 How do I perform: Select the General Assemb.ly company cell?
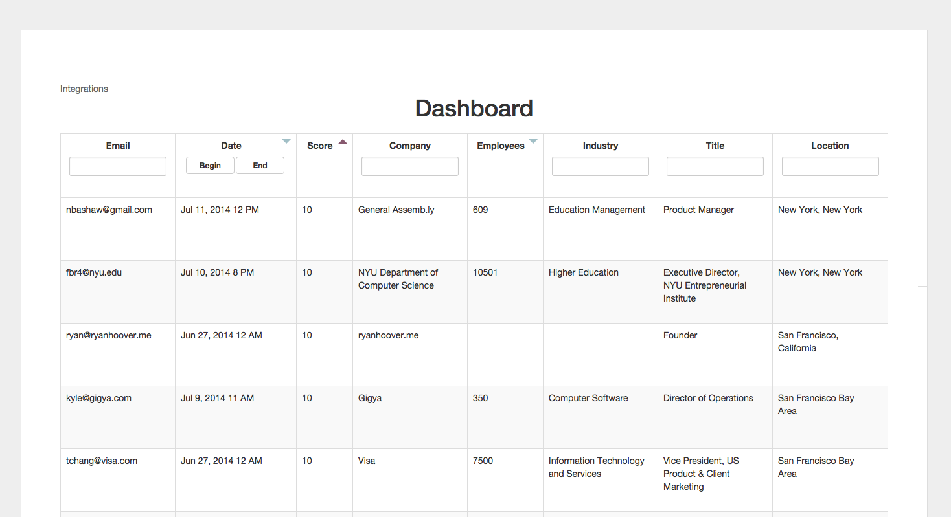[x=396, y=210]
